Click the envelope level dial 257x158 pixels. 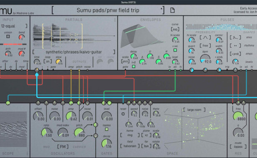(175, 62)
